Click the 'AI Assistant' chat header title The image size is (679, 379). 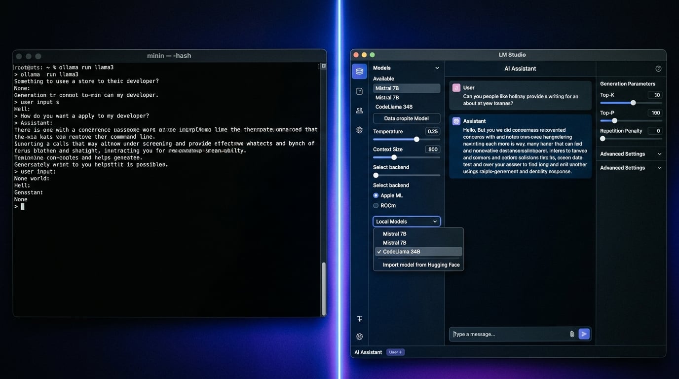click(520, 69)
